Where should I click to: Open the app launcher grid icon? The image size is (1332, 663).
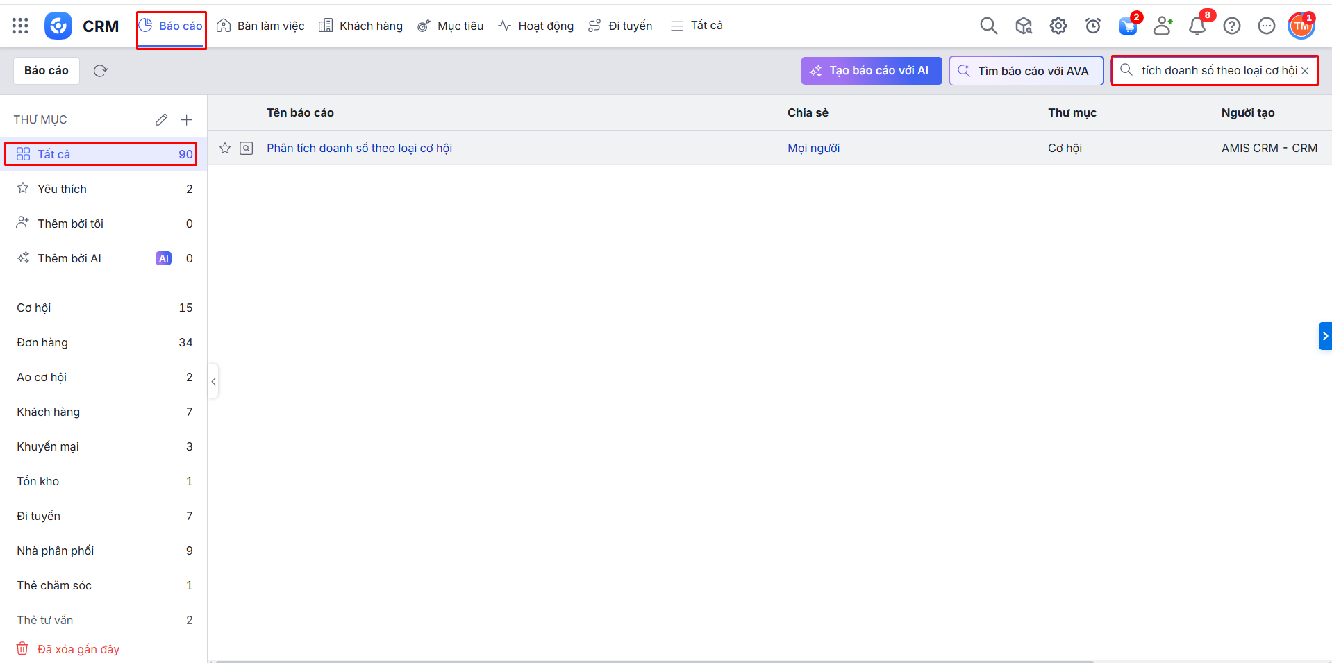[20, 26]
